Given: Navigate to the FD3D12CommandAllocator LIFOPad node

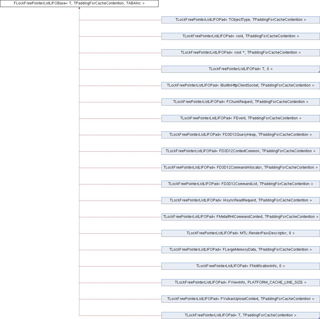Looking at the screenshot, I should coord(241,167).
